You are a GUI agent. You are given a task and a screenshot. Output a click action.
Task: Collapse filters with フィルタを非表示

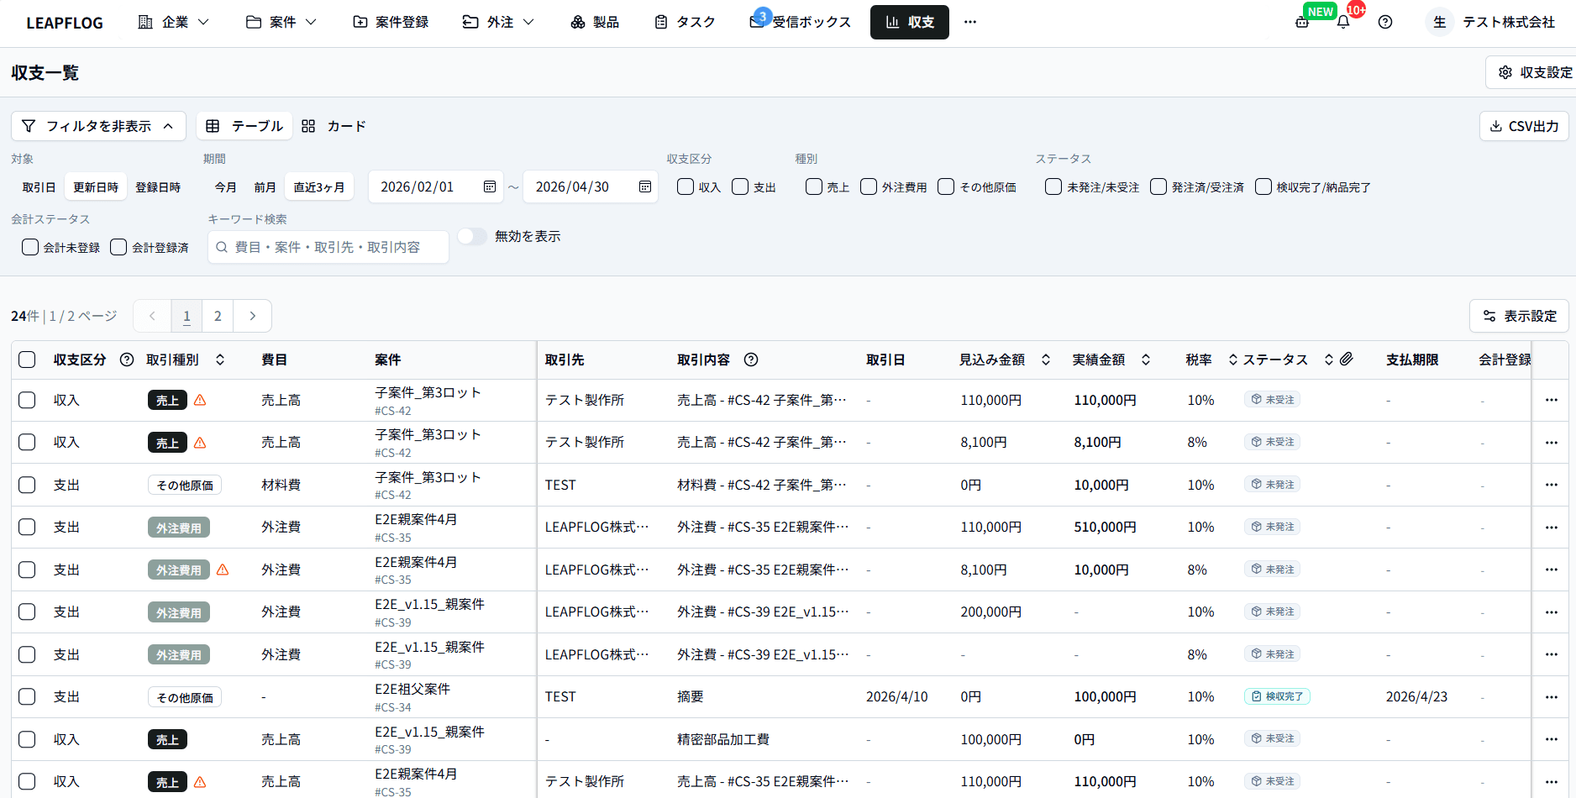tap(98, 126)
